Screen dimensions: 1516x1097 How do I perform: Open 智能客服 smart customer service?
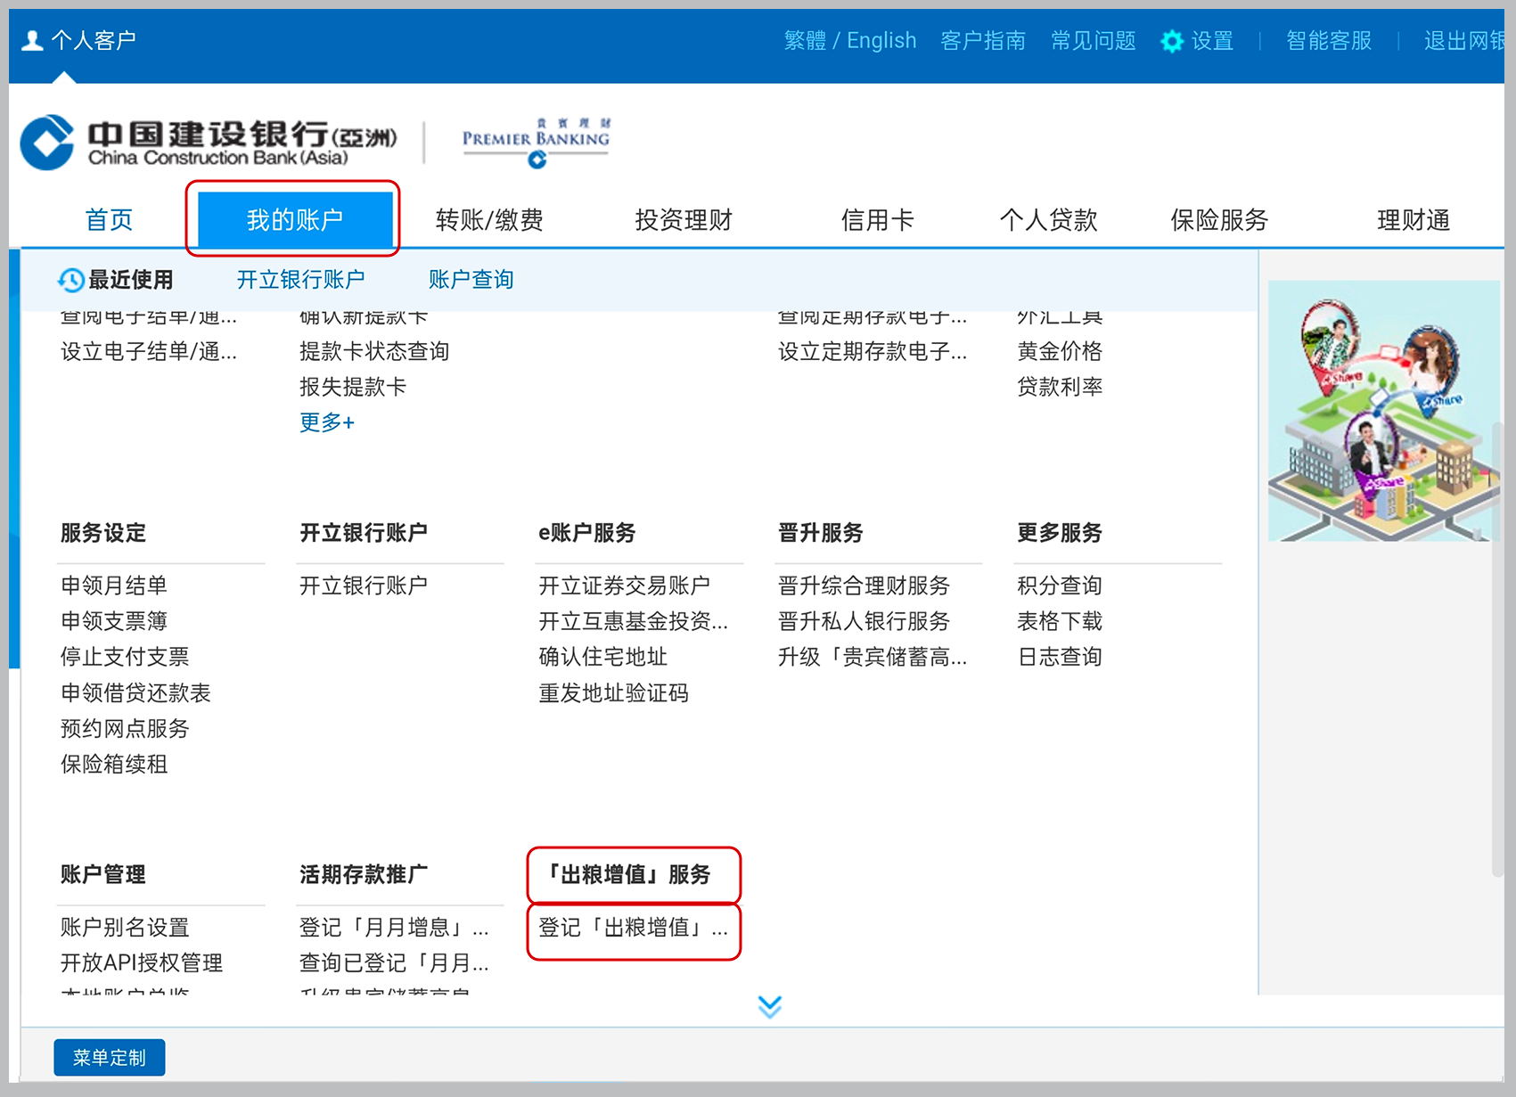[x=1328, y=41]
